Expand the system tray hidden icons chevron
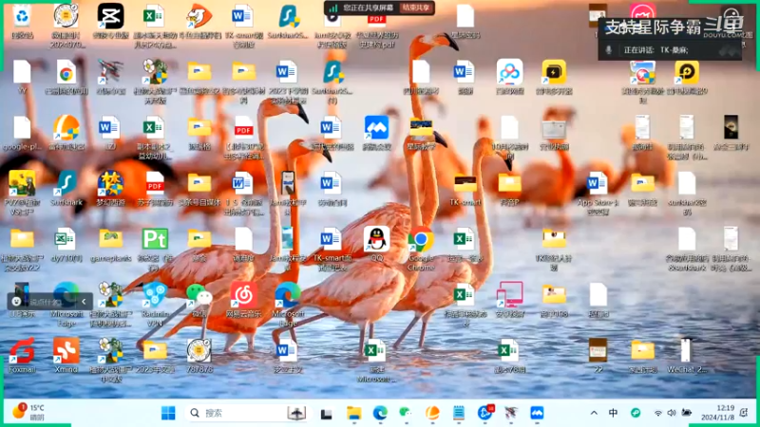The height and width of the screenshot is (427, 760). coord(594,413)
